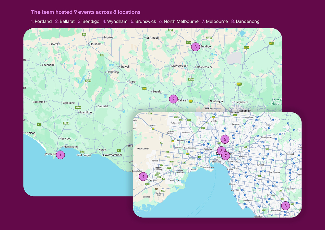
Task: Select marker 8 near Keysborough
Action: (285, 205)
